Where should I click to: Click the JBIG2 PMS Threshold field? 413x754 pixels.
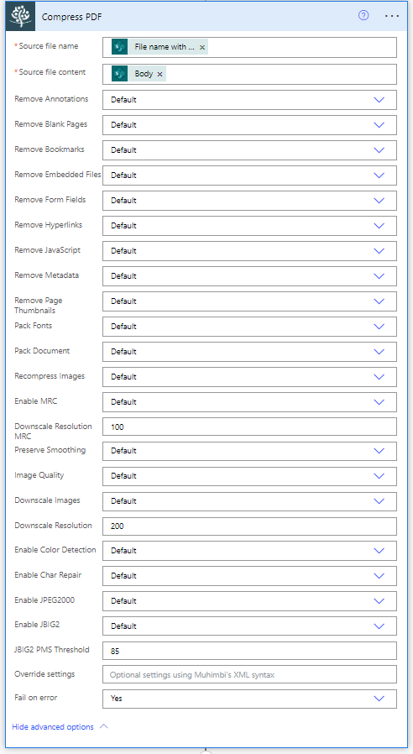click(x=249, y=651)
